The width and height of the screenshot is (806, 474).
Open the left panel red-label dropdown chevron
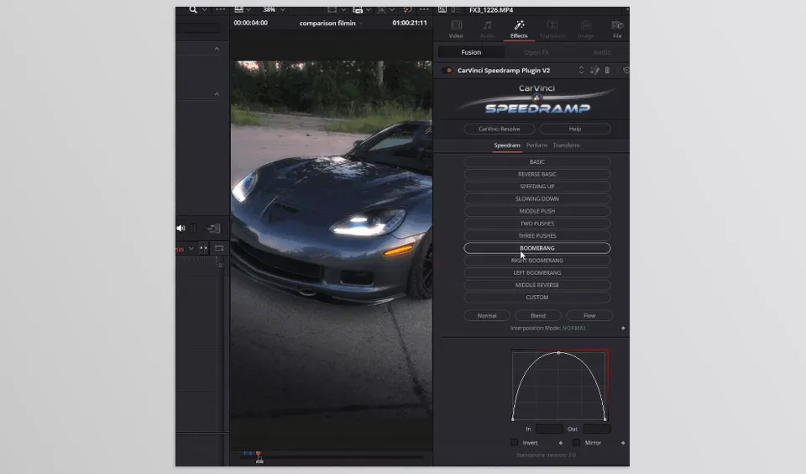(x=191, y=249)
